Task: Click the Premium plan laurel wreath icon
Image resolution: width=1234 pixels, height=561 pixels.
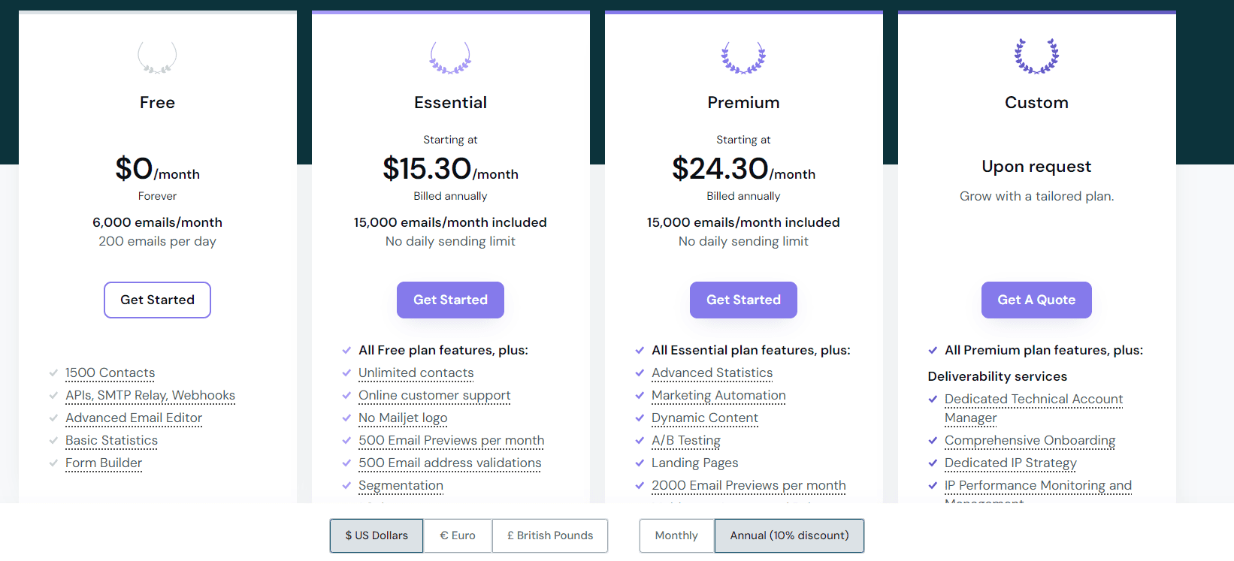Action: click(743, 57)
